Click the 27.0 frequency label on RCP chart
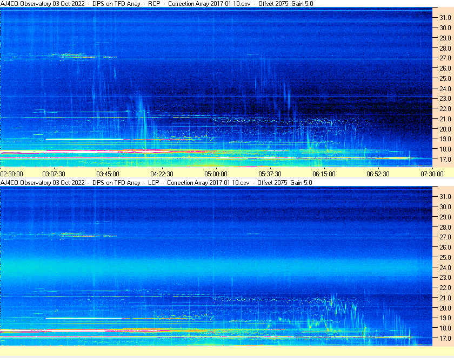The width and height of the screenshot is (454, 358). coord(445,58)
